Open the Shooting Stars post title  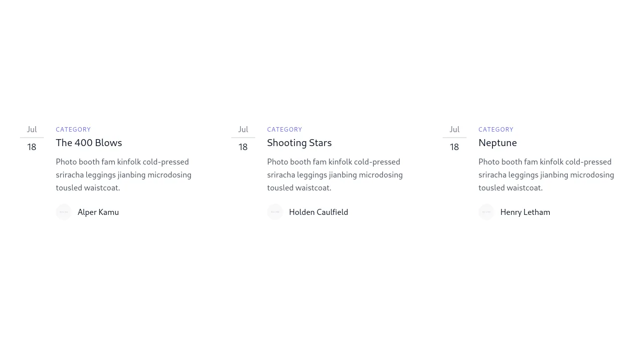click(x=299, y=143)
